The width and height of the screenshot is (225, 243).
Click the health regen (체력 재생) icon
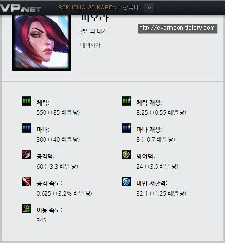pos(126,101)
